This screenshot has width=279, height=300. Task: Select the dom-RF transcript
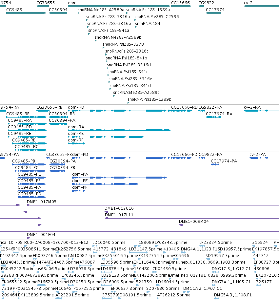click(76, 143)
